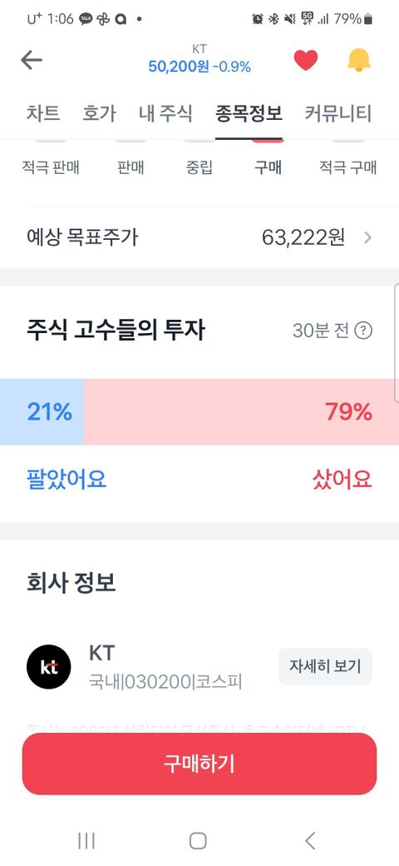Tap the Android navigation back button
The image size is (399, 866).
pyautogui.click(x=310, y=840)
